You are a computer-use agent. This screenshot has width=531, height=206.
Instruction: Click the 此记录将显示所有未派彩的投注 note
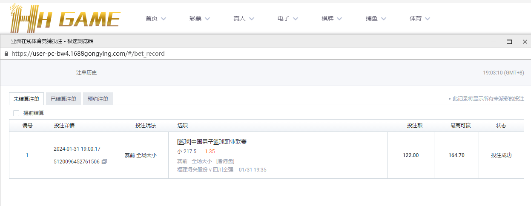tap(488, 99)
